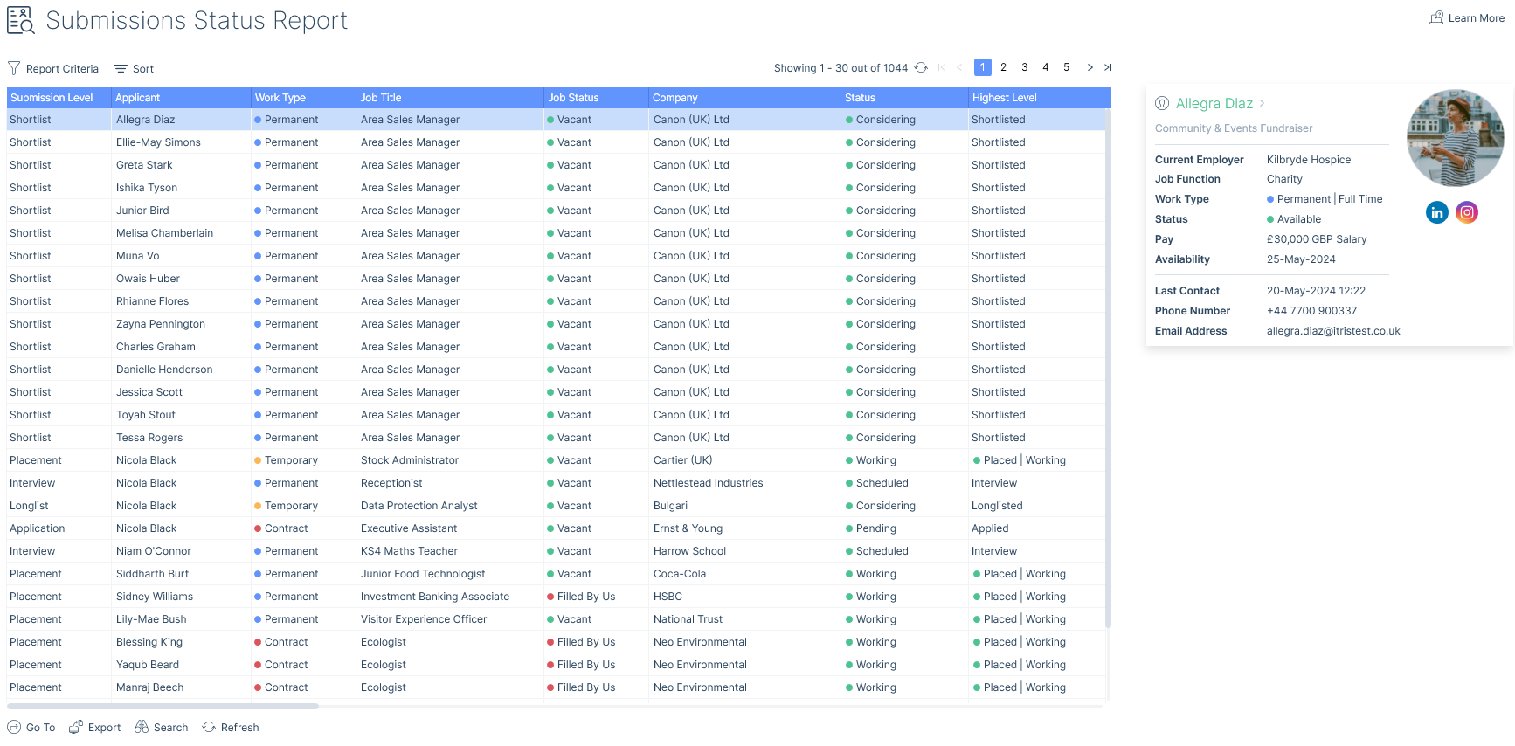Go to the next page arrow
The image size is (1515, 746).
pyautogui.click(x=1090, y=67)
